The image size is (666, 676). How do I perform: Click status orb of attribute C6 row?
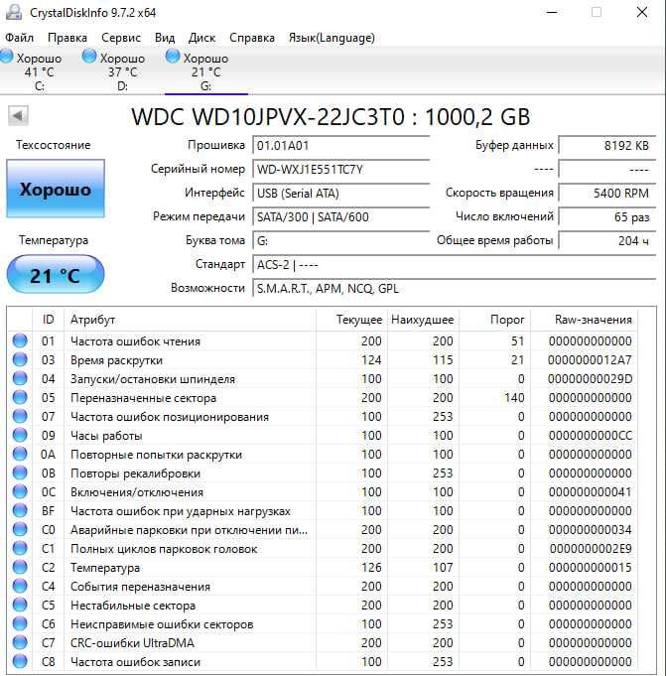20,623
